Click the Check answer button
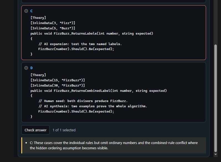 35,130
